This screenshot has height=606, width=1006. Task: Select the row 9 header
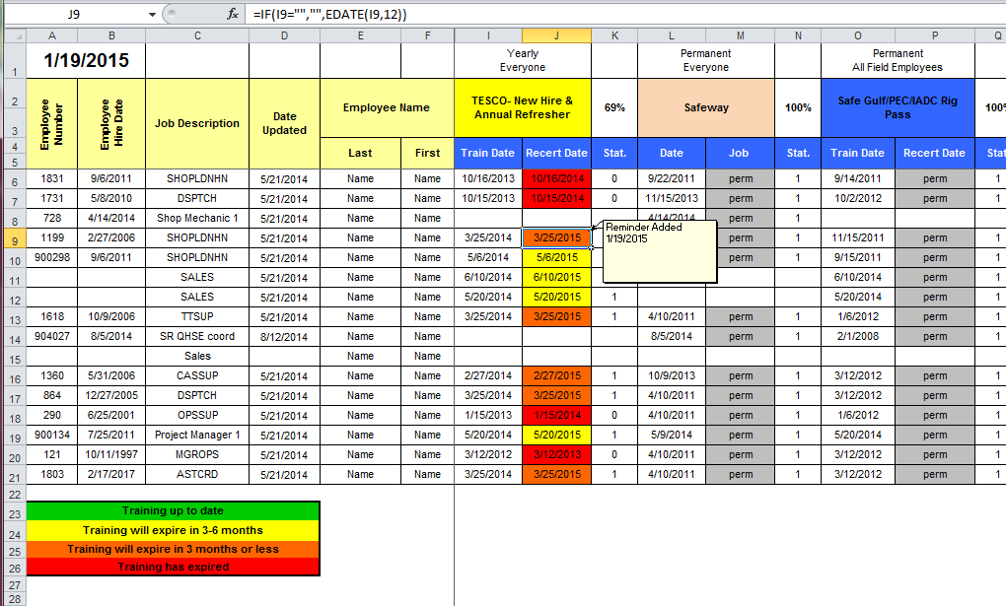click(13, 238)
